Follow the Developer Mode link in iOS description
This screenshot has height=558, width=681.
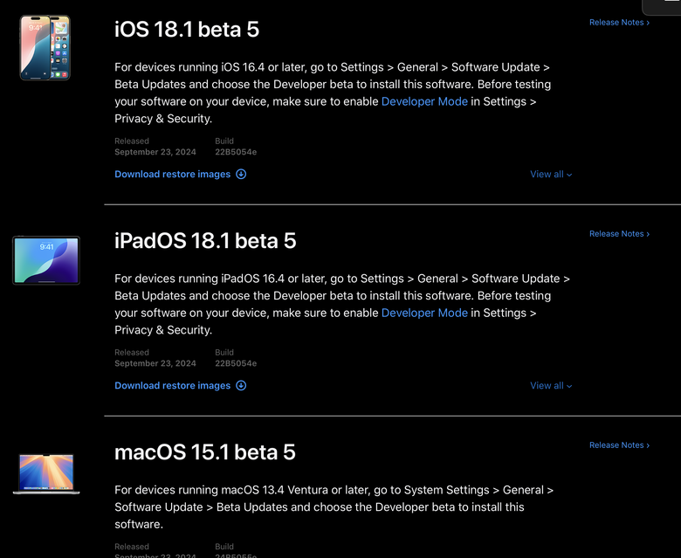424,101
